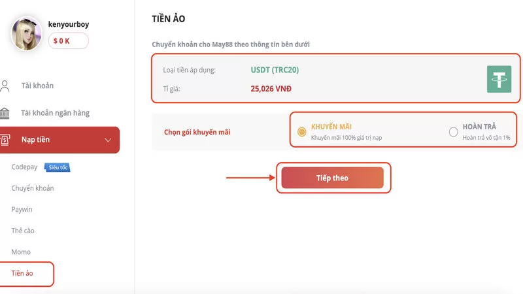The image size is (523, 294).
Task: Select Tiền ảo deposit method
Action: click(x=22, y=273)
